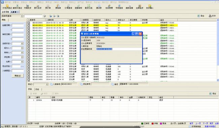Viewport: 219px width, 128px height.
Task: Open the 订单查询 toolbar icon
Action: point(68,7)
